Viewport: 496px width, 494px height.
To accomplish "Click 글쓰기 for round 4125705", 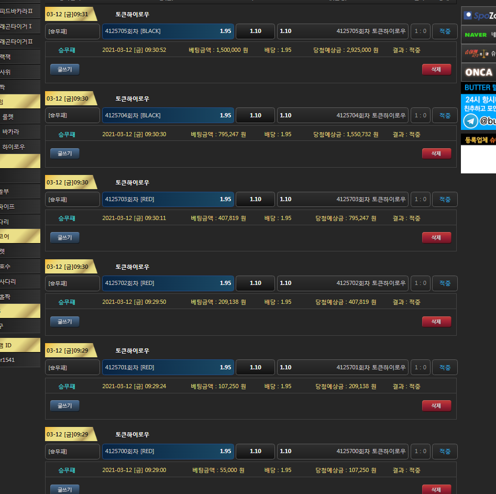I will point(65,69).
